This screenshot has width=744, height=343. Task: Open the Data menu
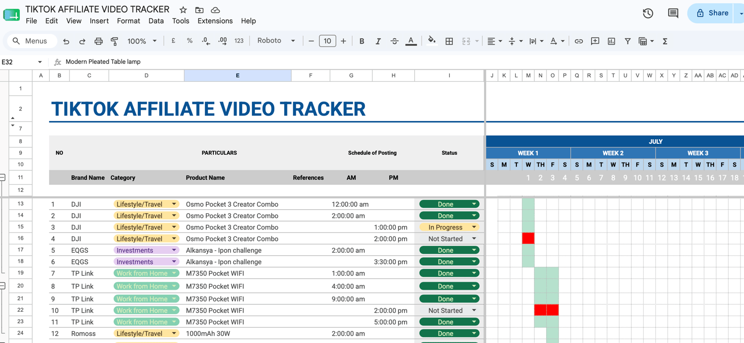156,21
